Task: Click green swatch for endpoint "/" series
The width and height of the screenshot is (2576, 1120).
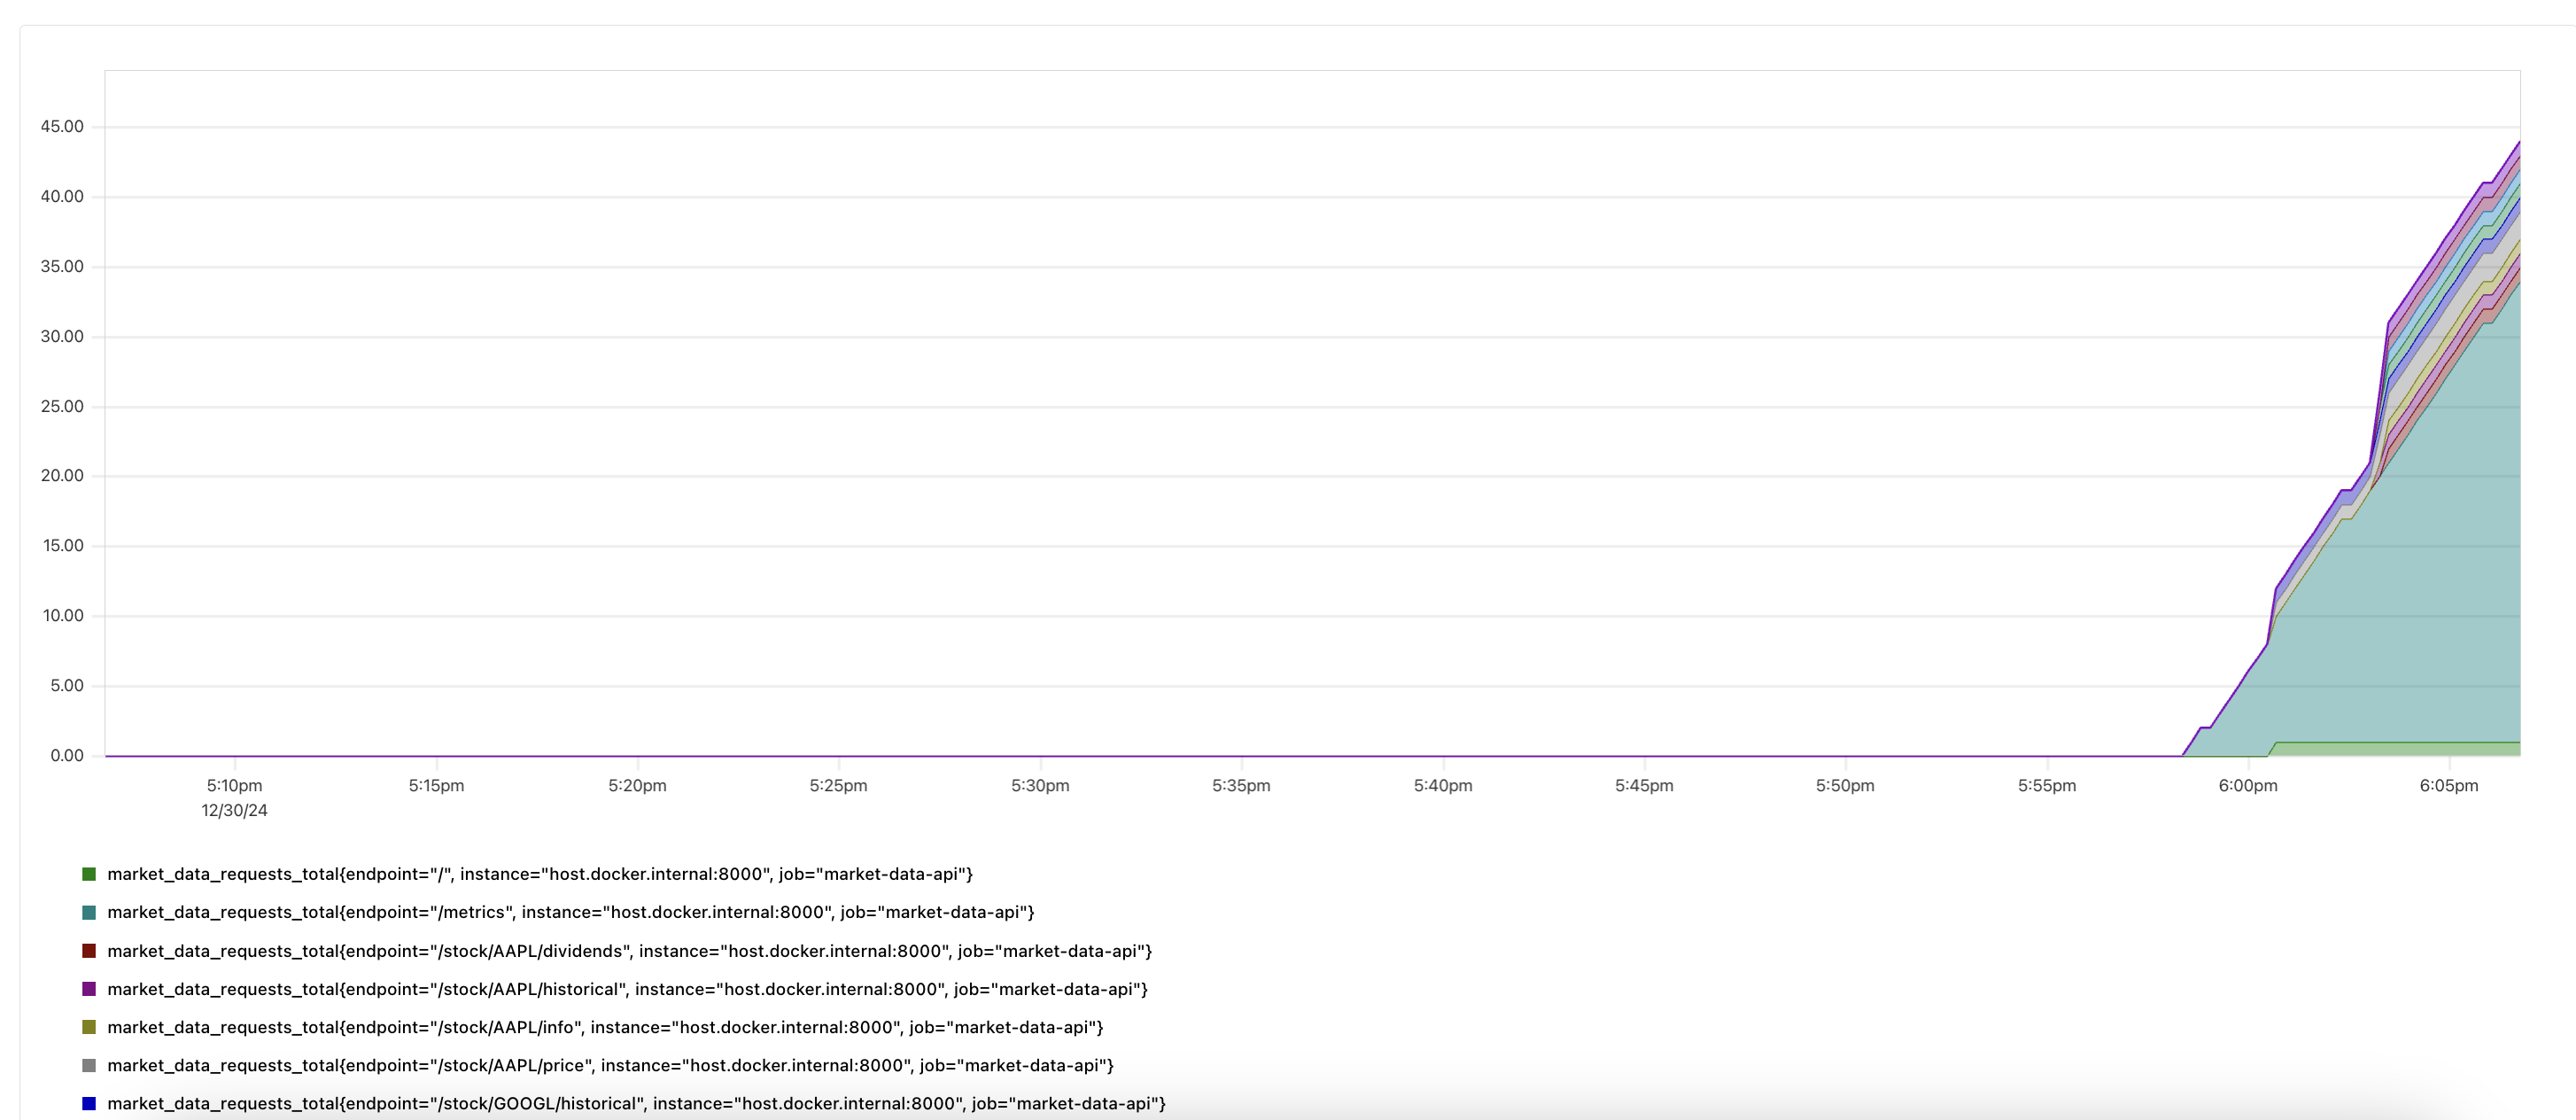Action: tap(89, 874)
